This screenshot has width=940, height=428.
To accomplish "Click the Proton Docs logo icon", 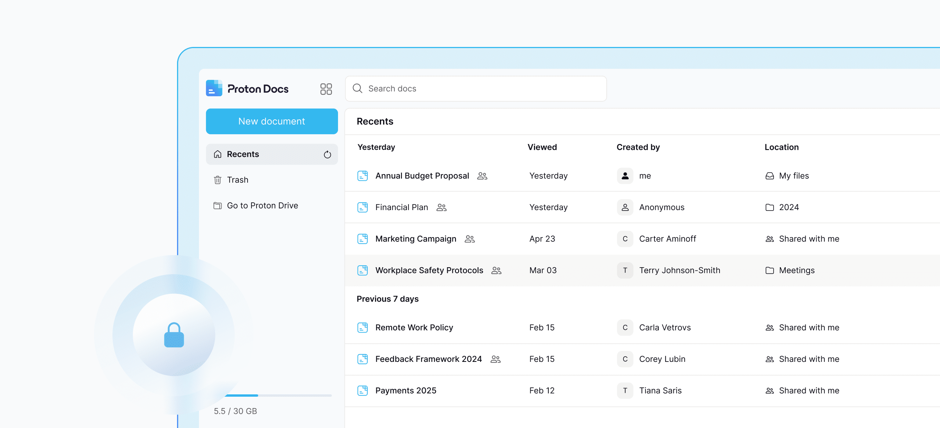I will pos(214,88).
